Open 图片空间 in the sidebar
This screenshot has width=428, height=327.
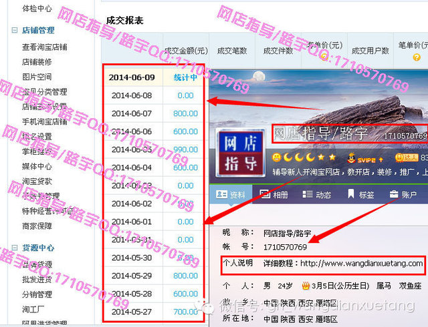coord(37,77)
